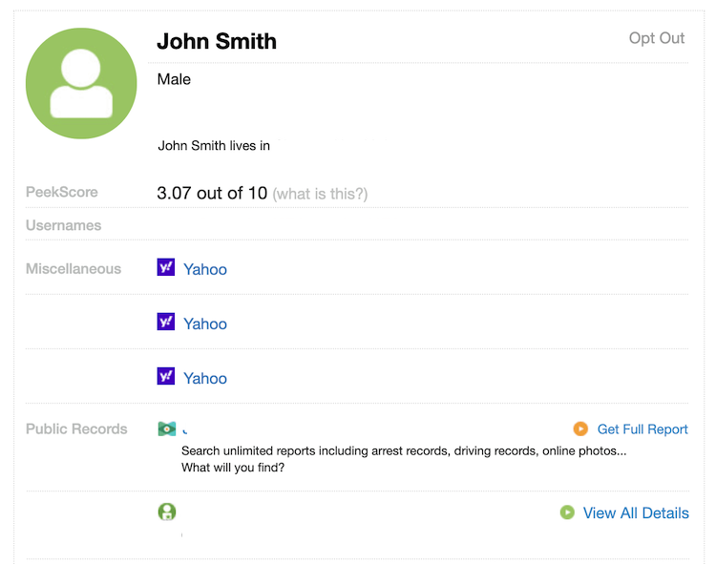Open the middle Yahoo link
The image size is (716, 564).
coord(205,324)
